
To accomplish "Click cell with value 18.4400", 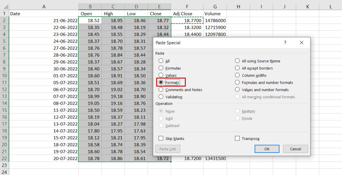I will point(187,34).
